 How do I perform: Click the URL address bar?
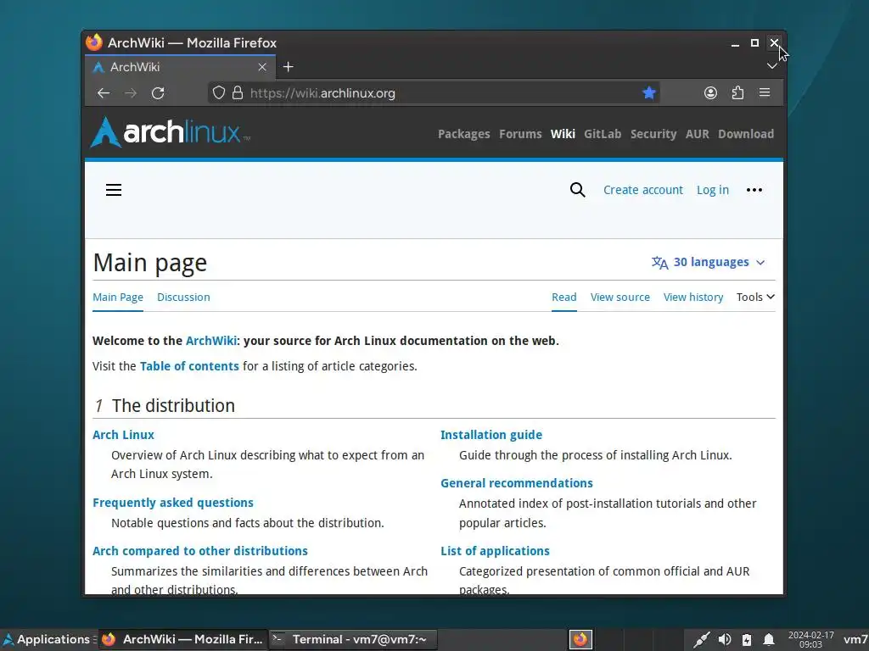[434, 93]
